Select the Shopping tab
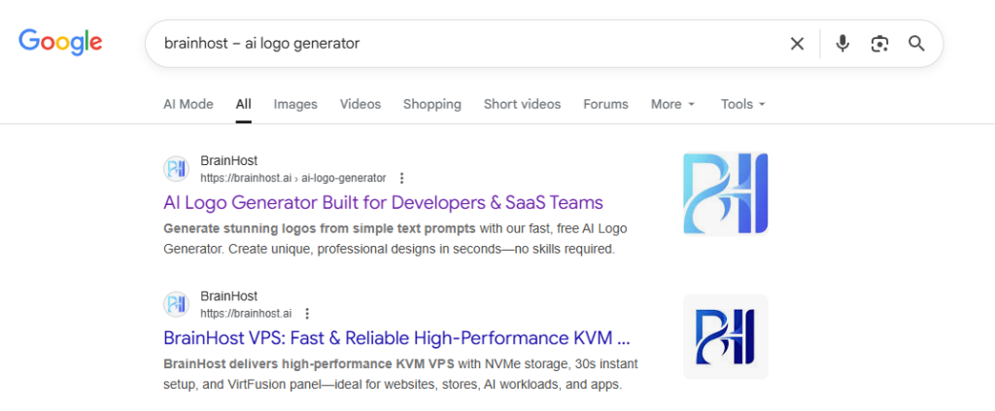Image resolution: width=995 pixels, height=411 pixels. pos(431,104)
